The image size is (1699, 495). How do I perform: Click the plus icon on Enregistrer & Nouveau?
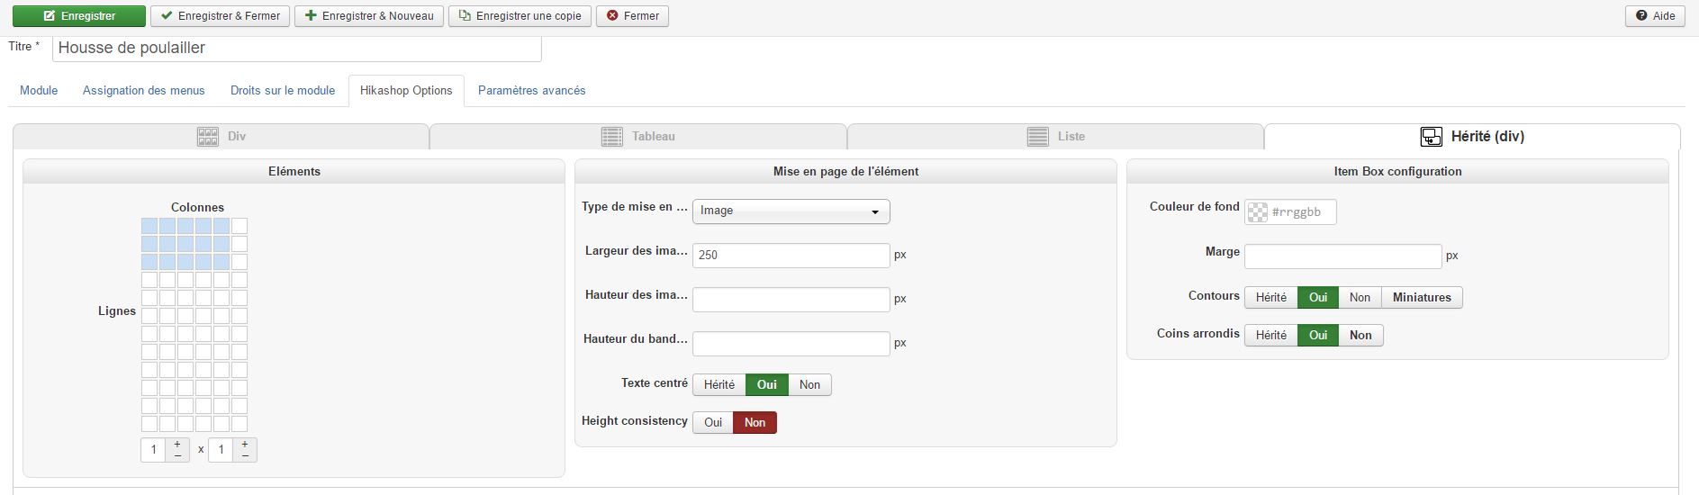coord(311,16)
